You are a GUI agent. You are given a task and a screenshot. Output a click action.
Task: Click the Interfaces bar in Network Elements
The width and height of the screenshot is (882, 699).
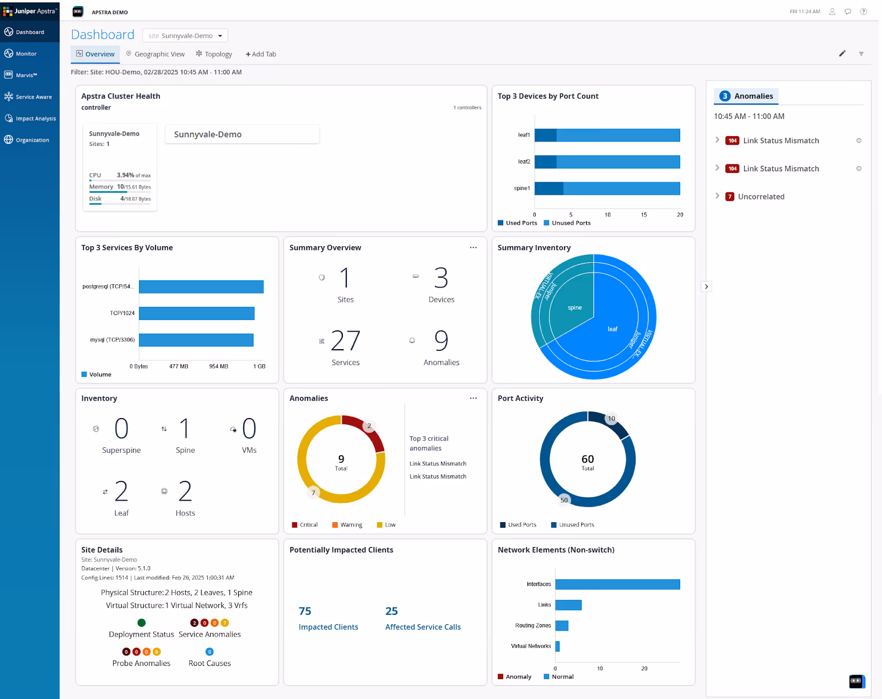pos(617,584)
